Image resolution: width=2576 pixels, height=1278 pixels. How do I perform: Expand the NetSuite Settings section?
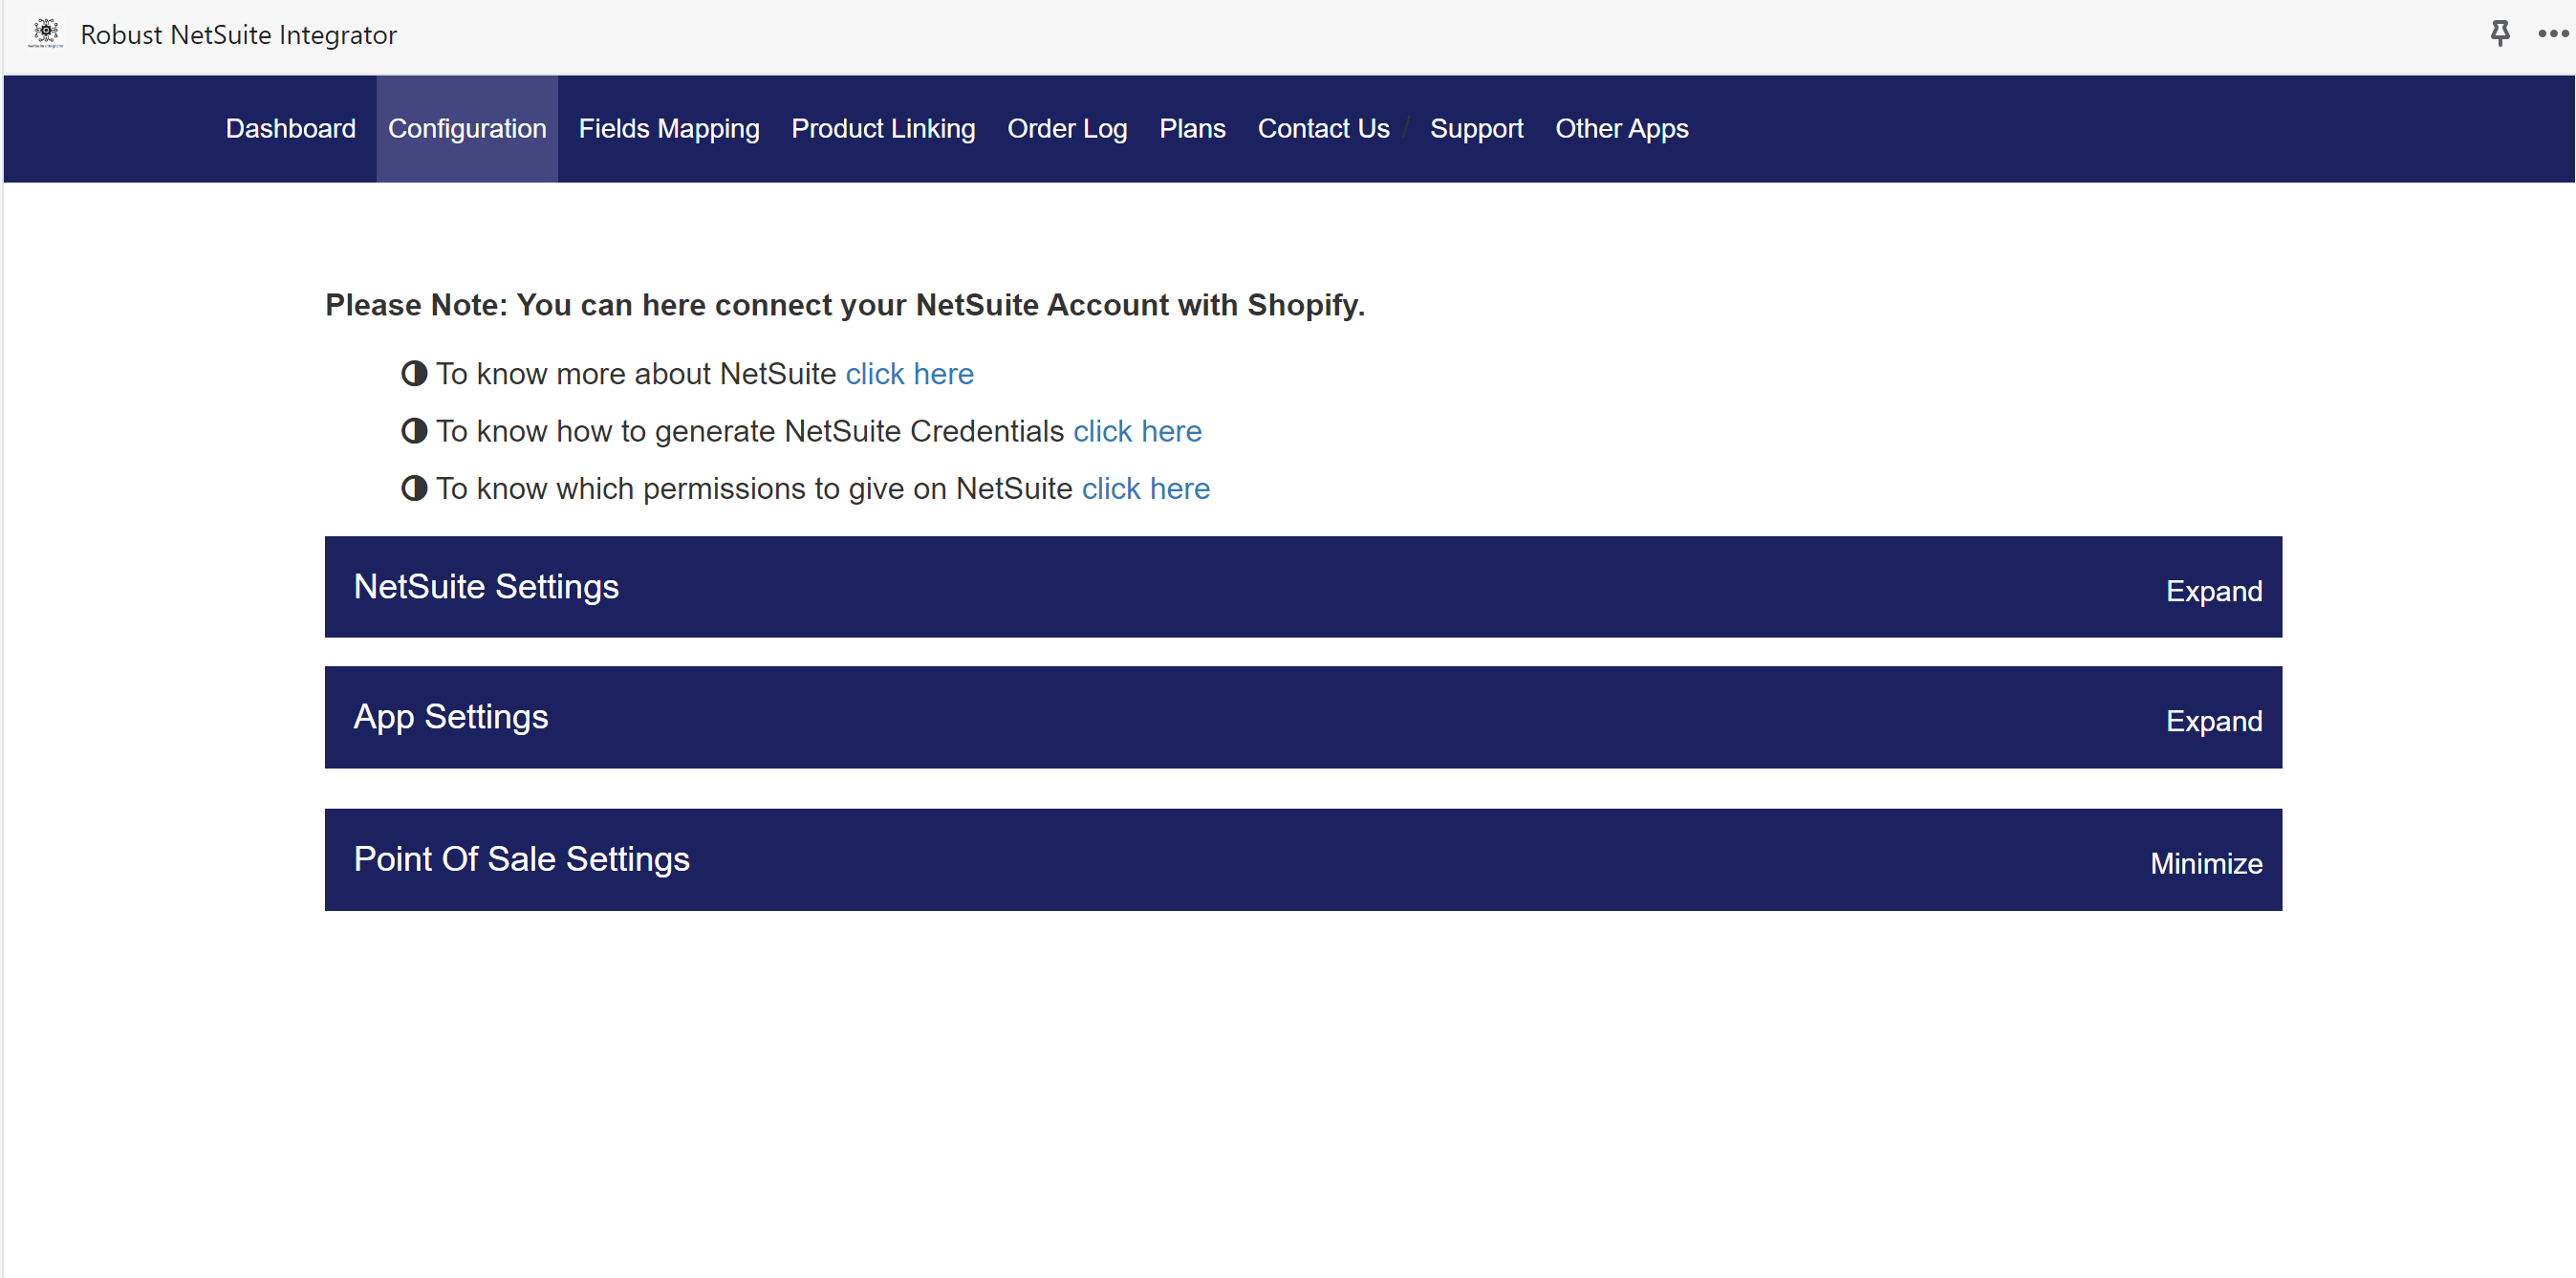2213,591
